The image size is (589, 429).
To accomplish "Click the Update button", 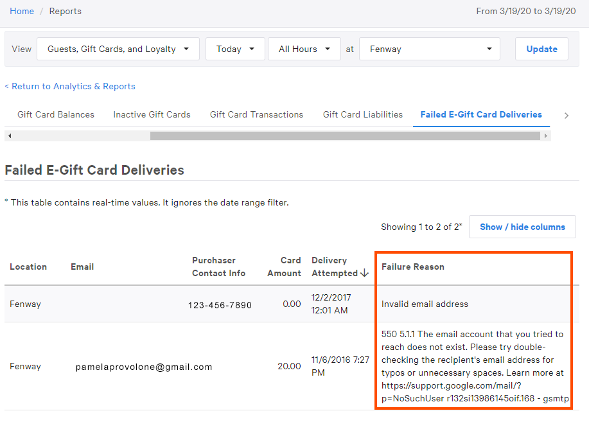I will [541, 49].
